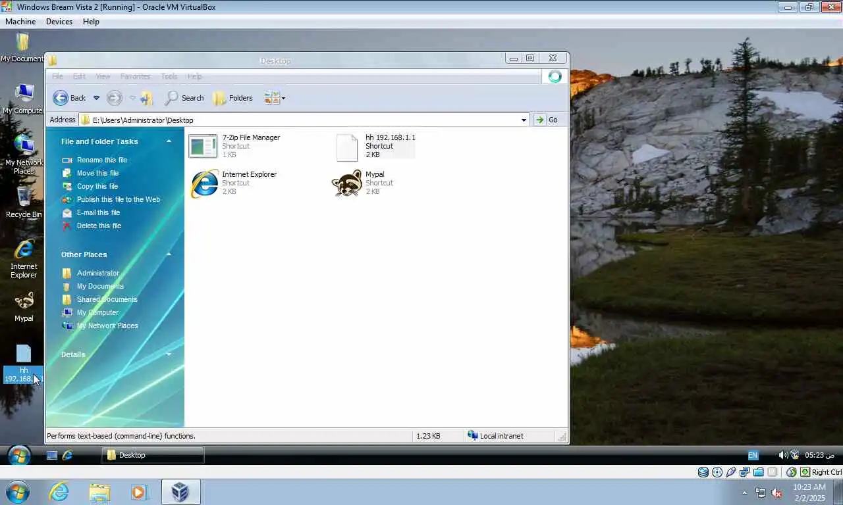The height and width of the screenshot is (505, 843).
Task: Click the guest Vista Start orb
Action: coord(18,455)
